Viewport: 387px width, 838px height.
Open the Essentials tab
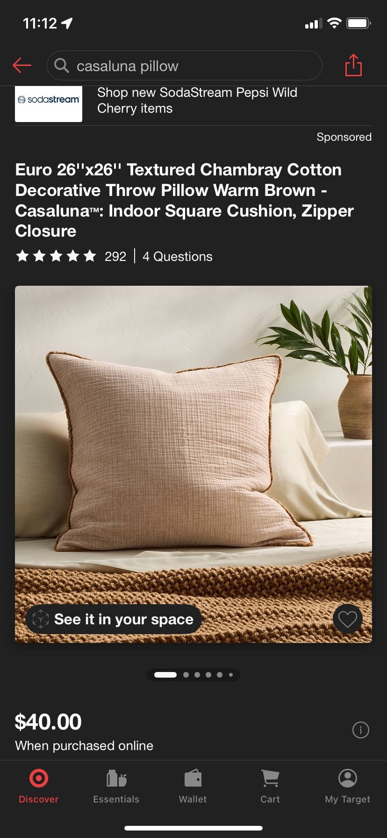(116, 787)
